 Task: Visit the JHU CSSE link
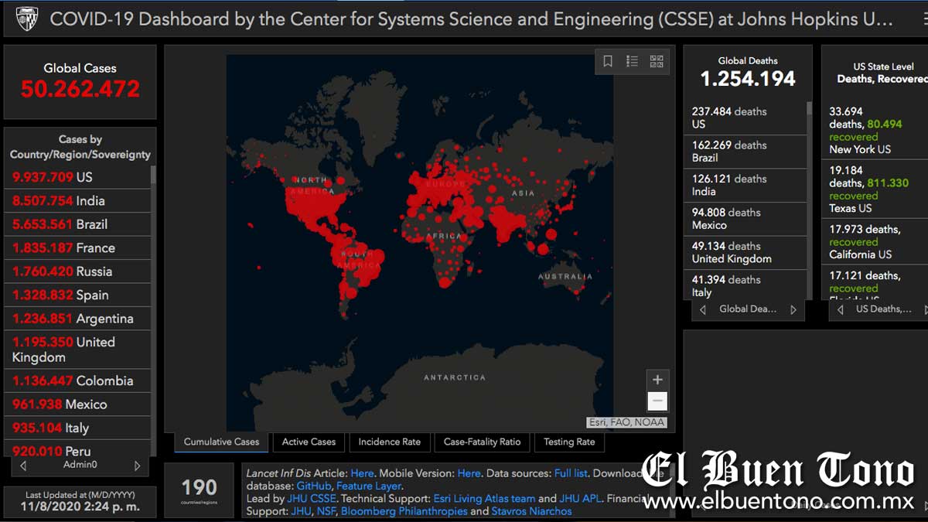coord(312,499)
